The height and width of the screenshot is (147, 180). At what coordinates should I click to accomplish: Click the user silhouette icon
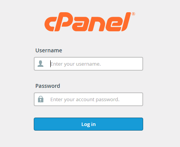point(40,64)
